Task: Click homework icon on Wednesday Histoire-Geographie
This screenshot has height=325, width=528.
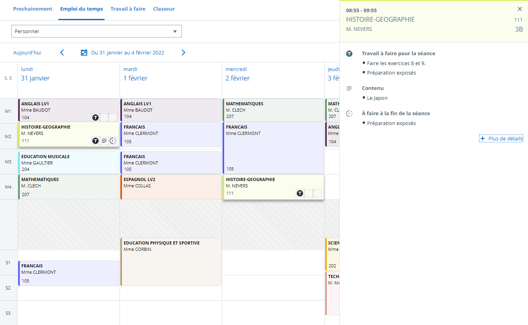Action: coord(300,193)
